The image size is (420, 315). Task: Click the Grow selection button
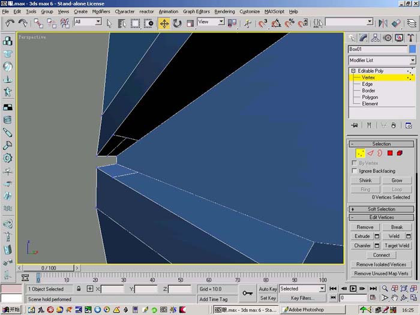coord(397,180)
